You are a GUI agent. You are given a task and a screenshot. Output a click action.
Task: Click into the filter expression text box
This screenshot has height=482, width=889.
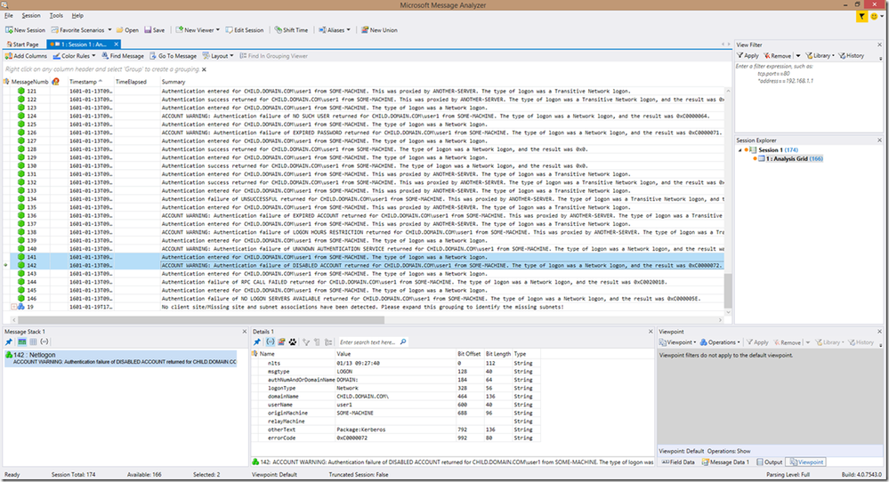(808, 96)
